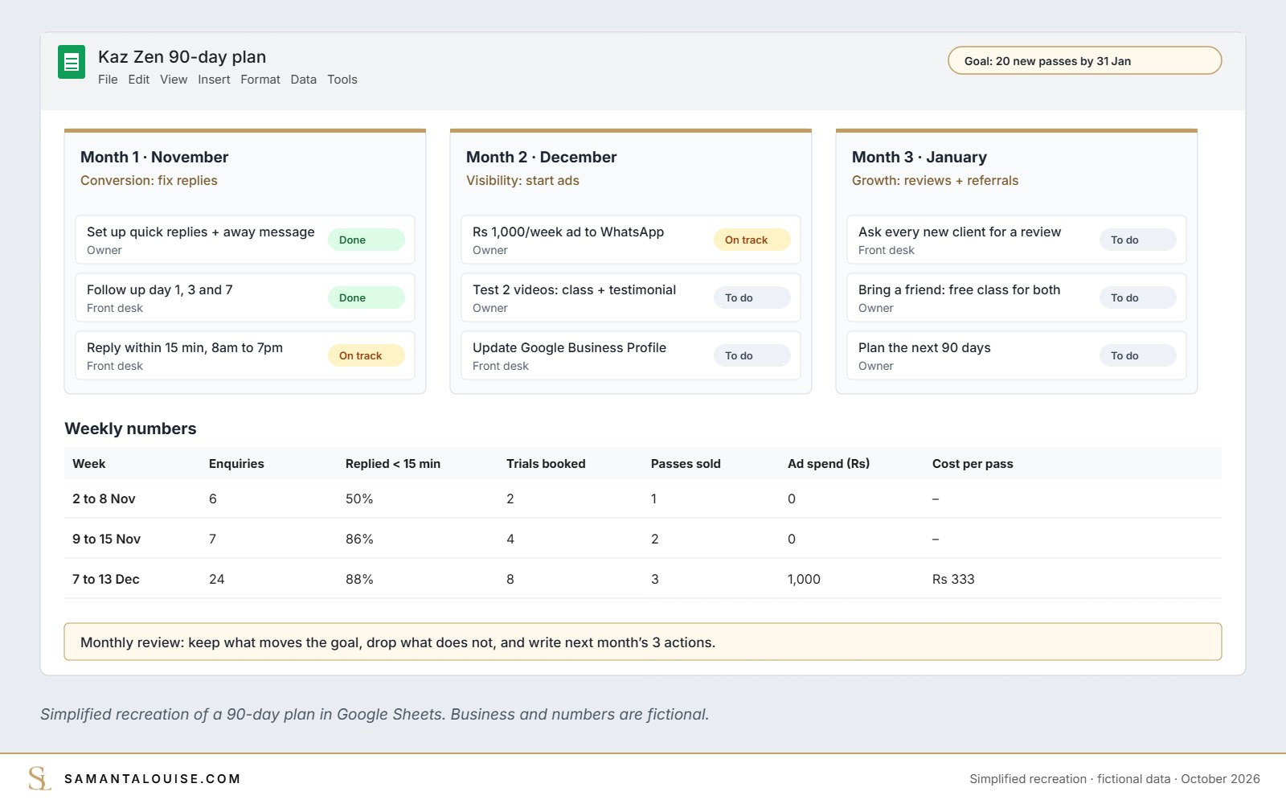
Task: Click the SL logo in the footer
Action: (39, 778)
